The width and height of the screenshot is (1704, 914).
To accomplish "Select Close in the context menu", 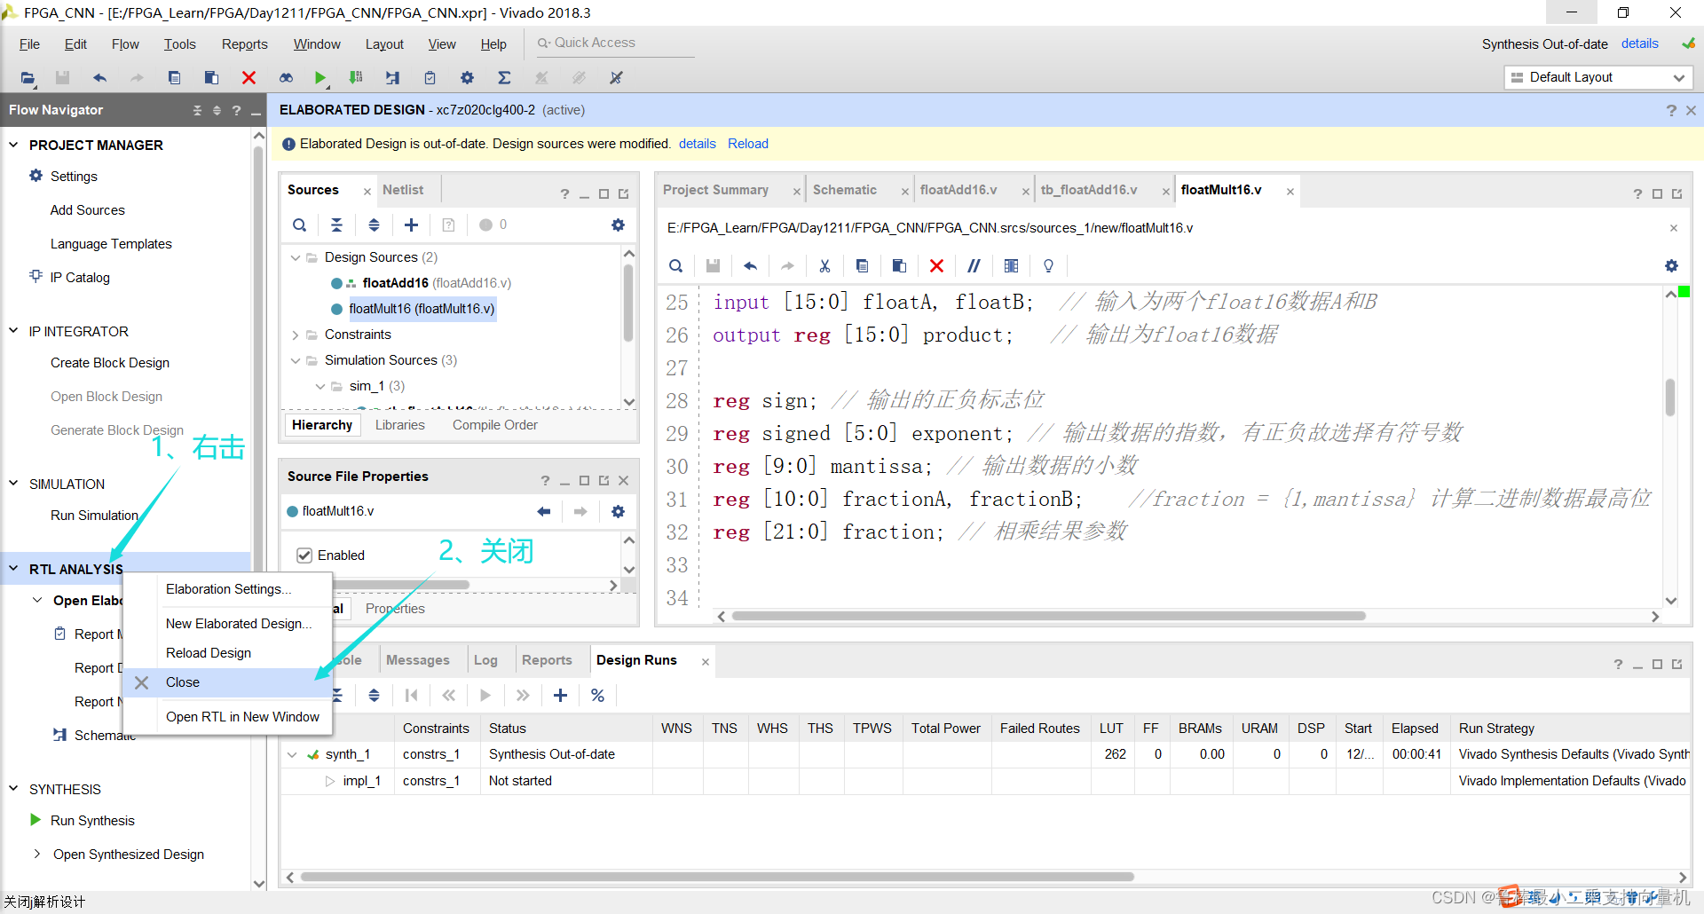I will (x=228, y=682).
